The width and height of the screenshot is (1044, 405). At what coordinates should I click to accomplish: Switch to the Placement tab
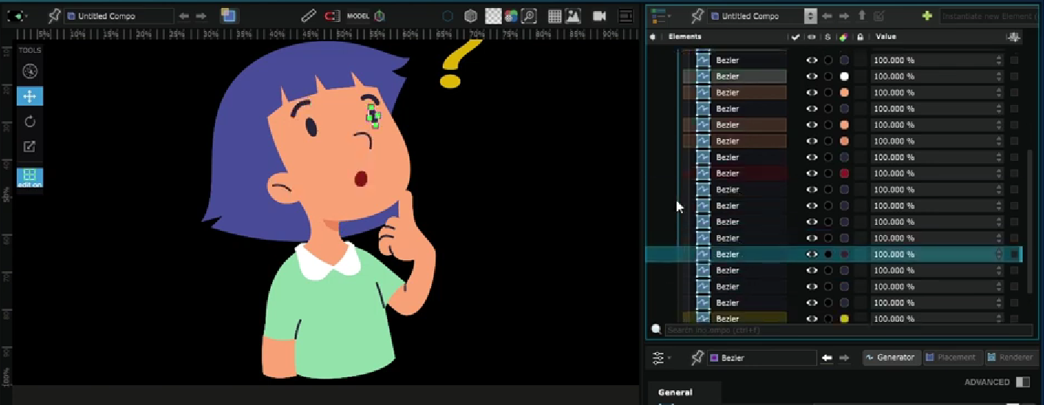951,358
